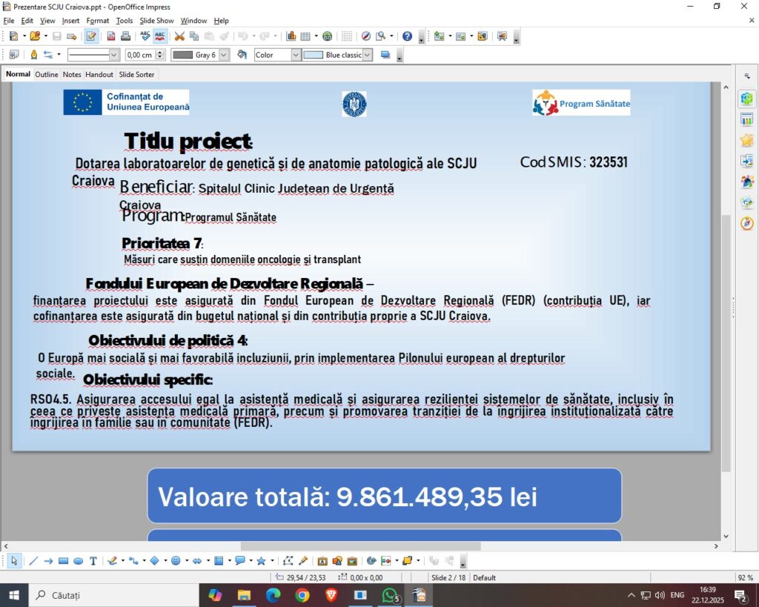Toggle the shadow button
759x607 pixels.
(385, 55)
